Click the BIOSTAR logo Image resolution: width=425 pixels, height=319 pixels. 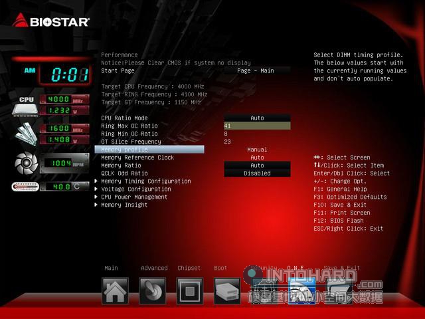[51, 21]
